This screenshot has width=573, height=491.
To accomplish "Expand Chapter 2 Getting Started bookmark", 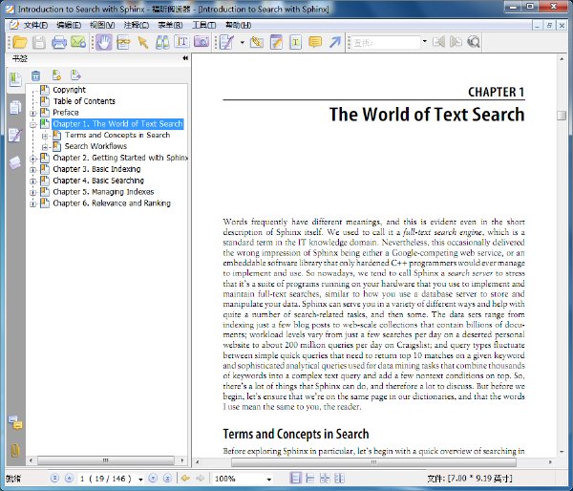I will pyautogui.click(x=32, y=159).
